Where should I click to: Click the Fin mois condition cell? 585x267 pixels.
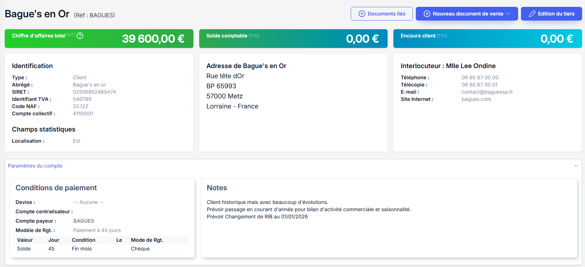82,249
